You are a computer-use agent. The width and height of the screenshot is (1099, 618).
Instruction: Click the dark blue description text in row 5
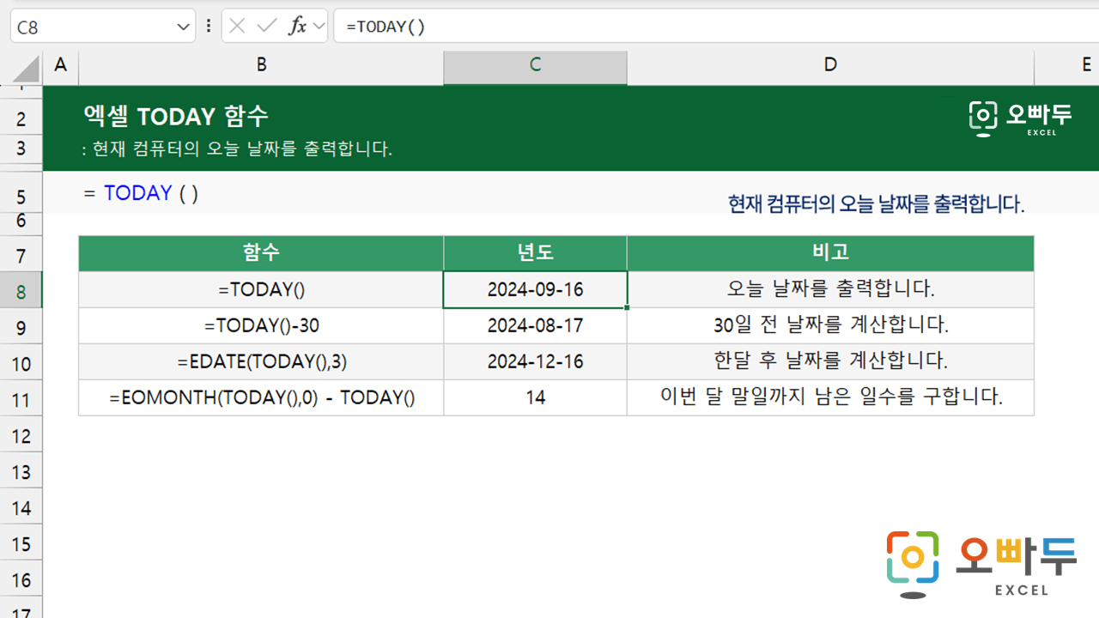tap(876, 204)
